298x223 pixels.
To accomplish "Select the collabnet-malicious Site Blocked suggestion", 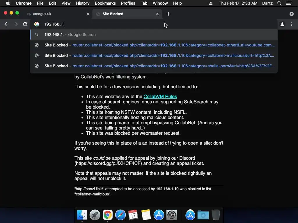I will pyautogui.click(x=154, y=55).
